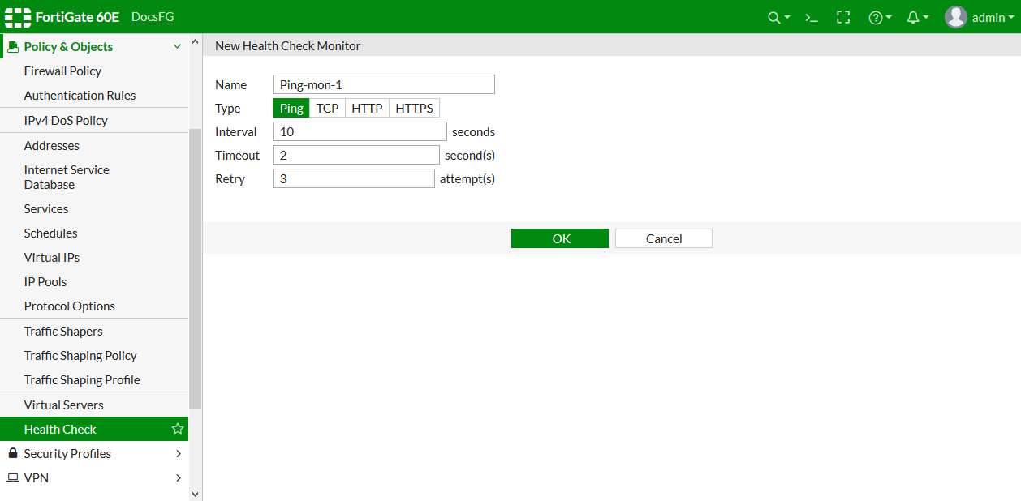
Task: Switch health check type to HTTP
Action: pos(367,107)
